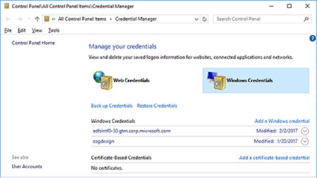Image resolution: width=317 pixels, height=178 pixels.
Task: Expand the adfsintf0-30.gtm.corp.microsoft.com credential chevron
Action: click(x=305, y=131)
